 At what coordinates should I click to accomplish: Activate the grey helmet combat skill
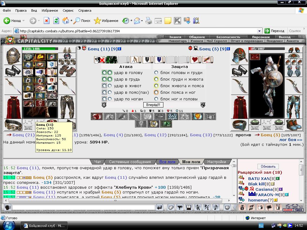(141, 124)
